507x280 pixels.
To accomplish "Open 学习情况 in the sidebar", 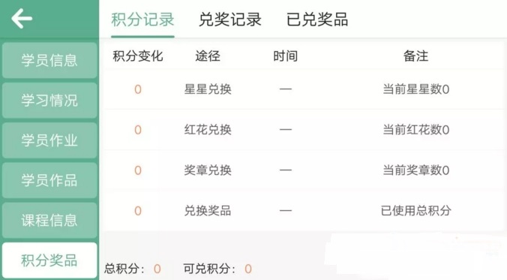I will 49,101.
